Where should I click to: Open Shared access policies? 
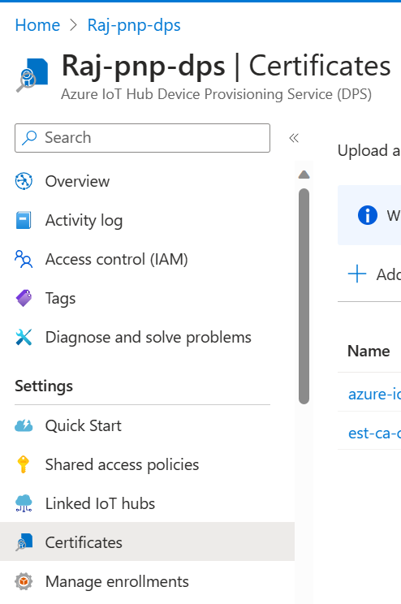(x=122, y=465)
